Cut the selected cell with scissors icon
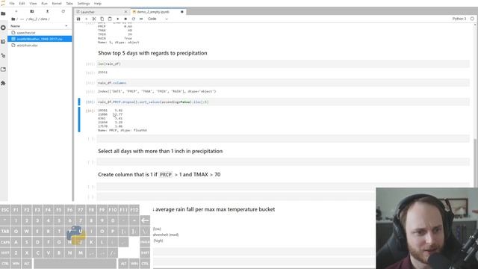This screenshot has width=478, height=269. [94, 19]
